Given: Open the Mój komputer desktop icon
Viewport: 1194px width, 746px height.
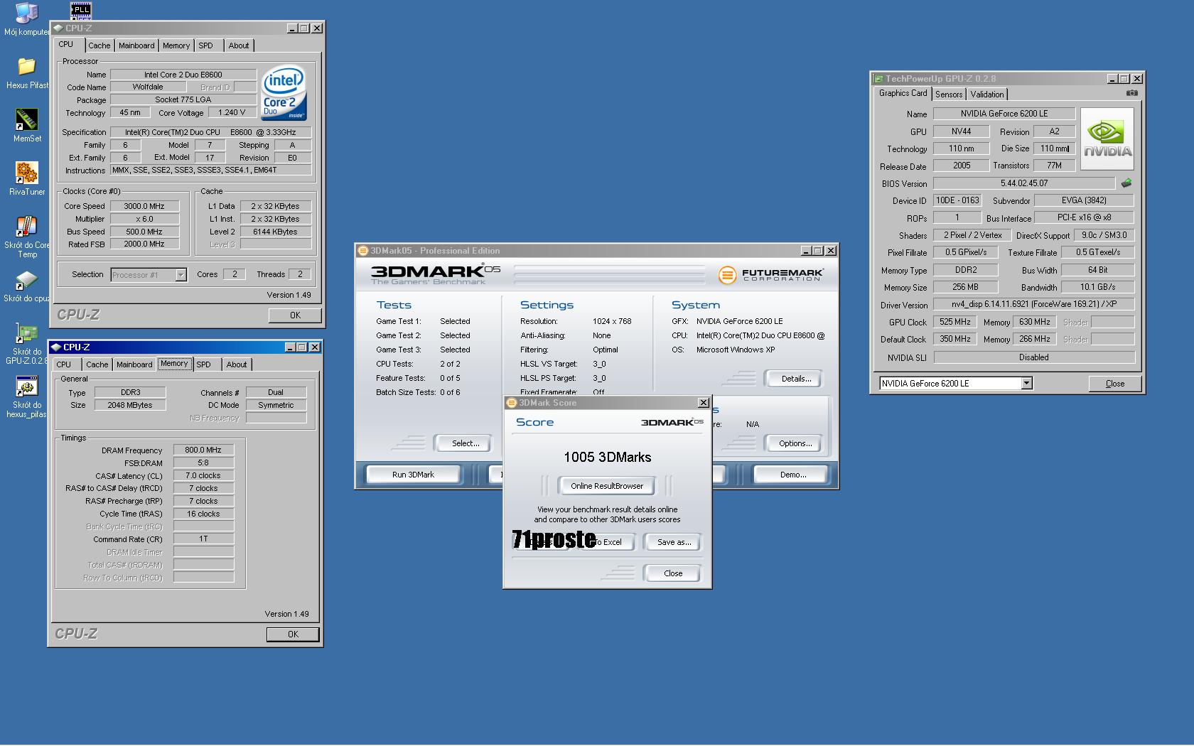Looking at the screenshot, I should click(x=26, y=13).
